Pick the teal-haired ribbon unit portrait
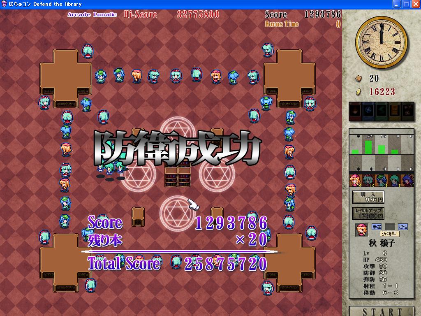421x316 pixels. click(368, 180)
